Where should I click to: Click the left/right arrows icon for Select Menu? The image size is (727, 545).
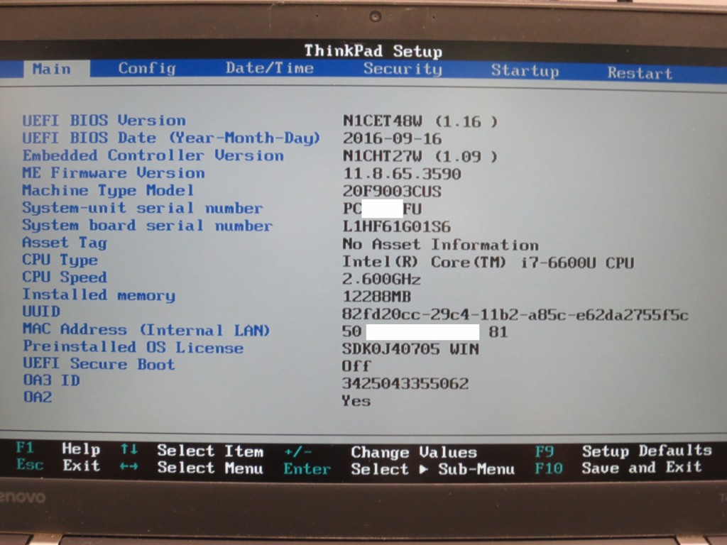tap(129, 467)
